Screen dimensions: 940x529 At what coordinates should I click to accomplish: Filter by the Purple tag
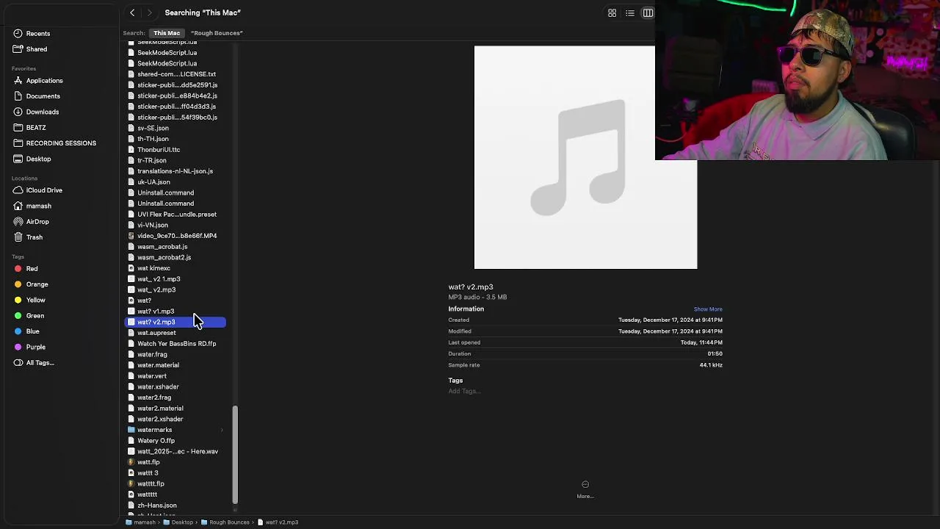click(36, 347)
